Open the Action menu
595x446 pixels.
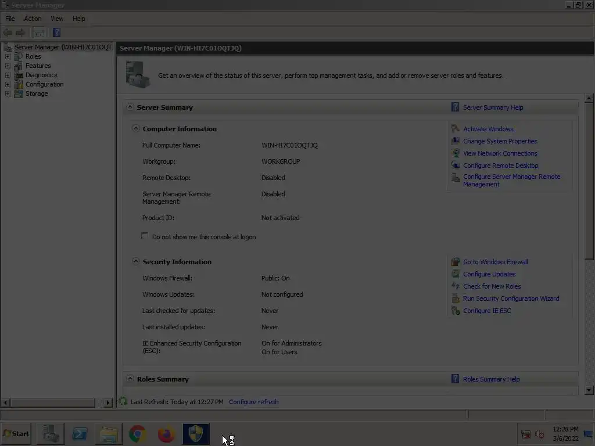tap(33, 19)
